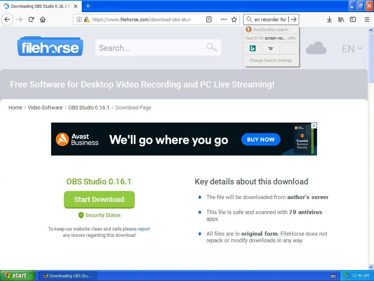
Task: Click the forward navigation arrow
Action: click(19, 19)
